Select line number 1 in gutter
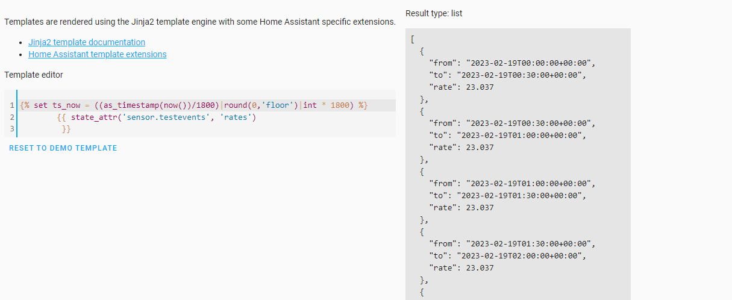This screenshot has width=732, height=300. pyautogui.click(x=11, y=105)
